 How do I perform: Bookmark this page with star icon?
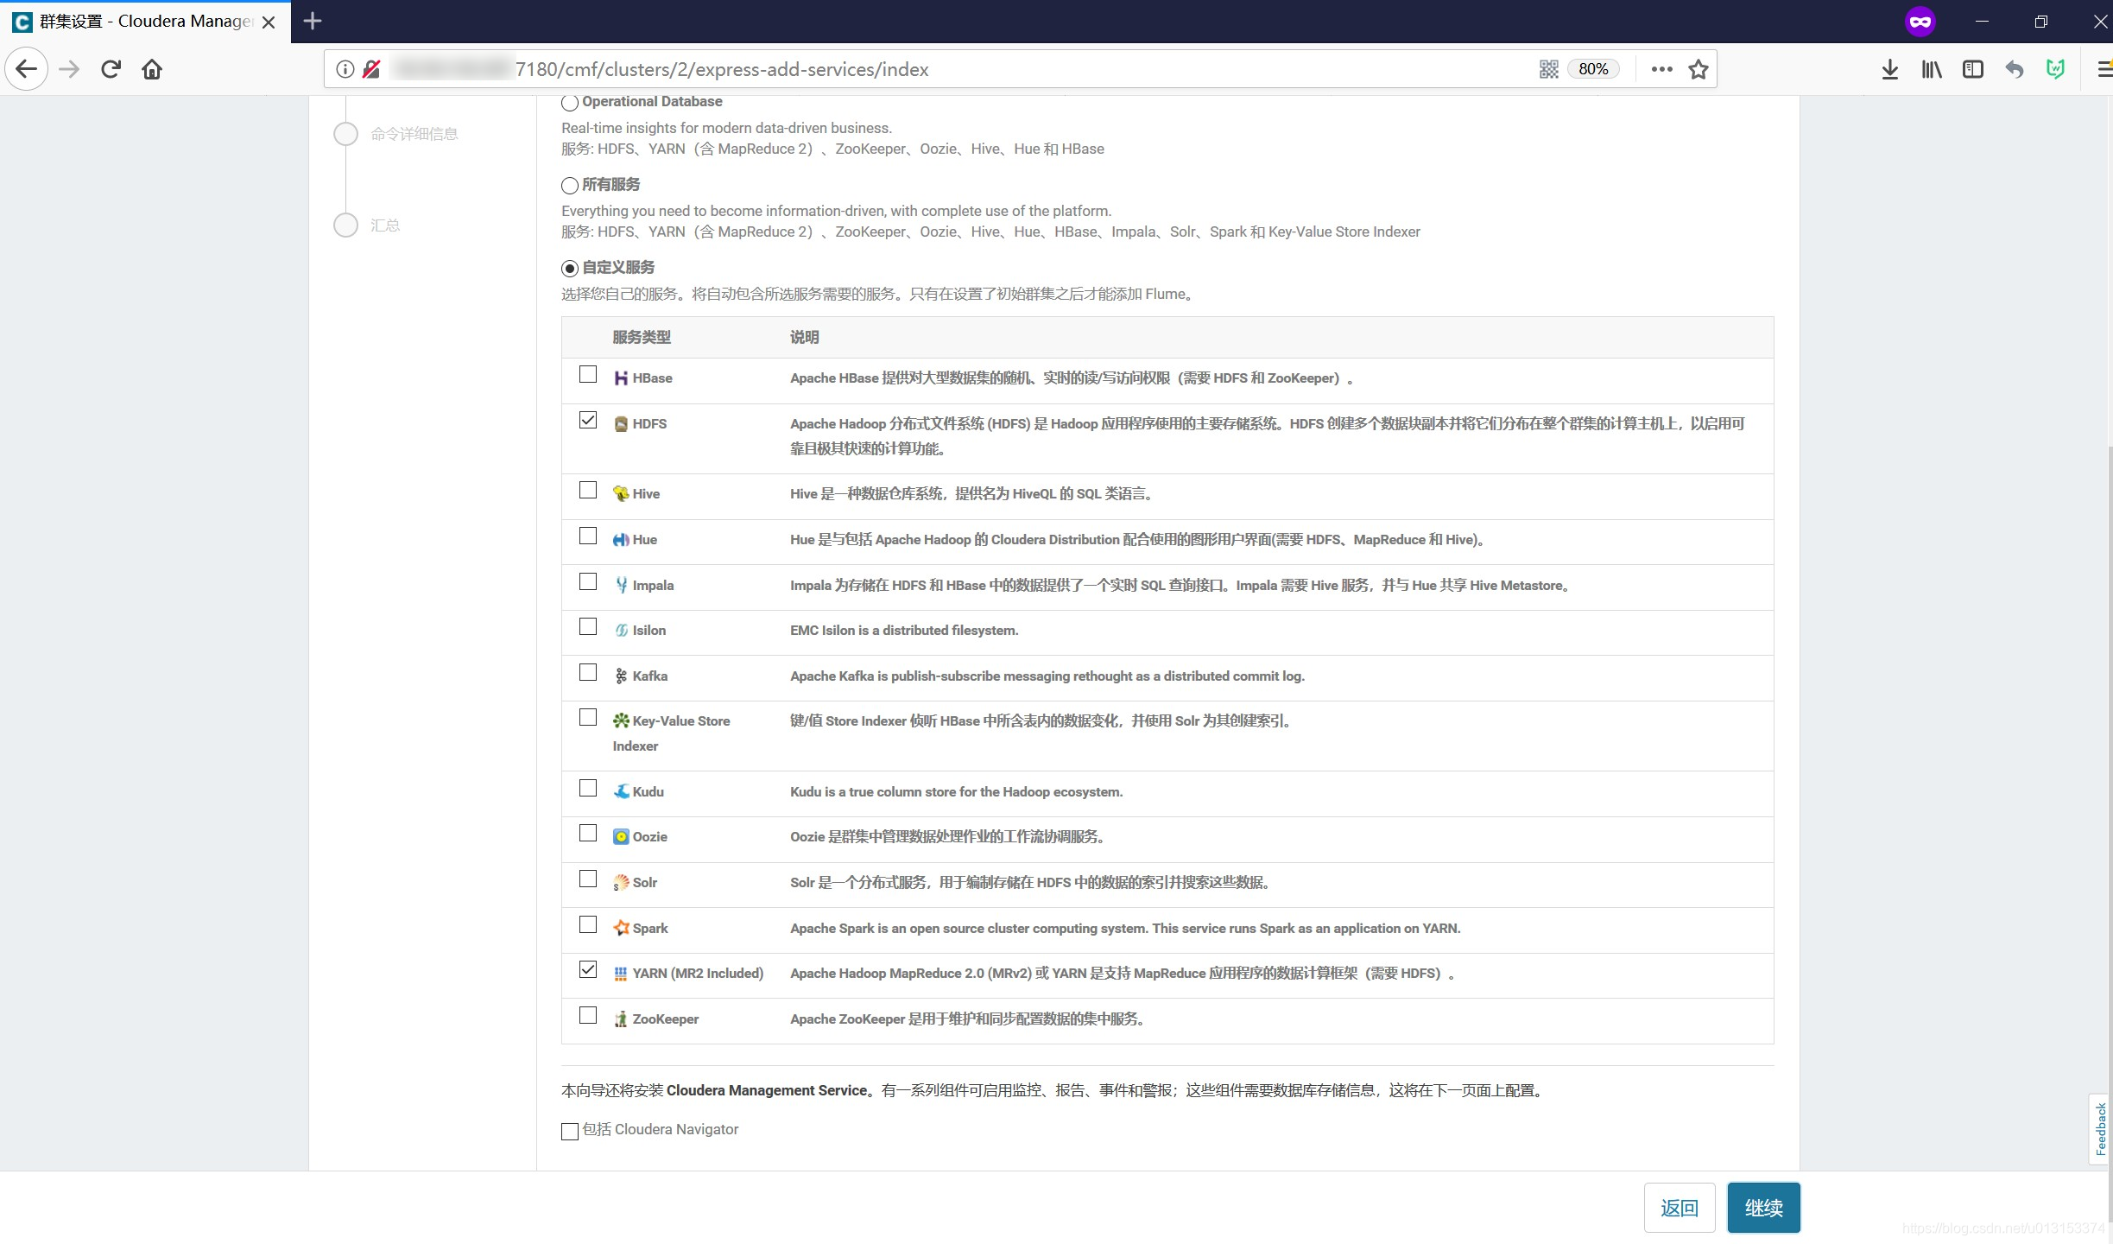[1698, 69]
